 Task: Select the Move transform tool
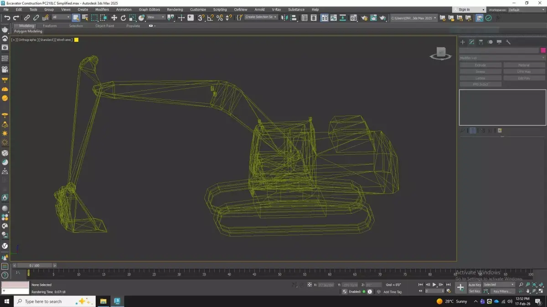coord(114,18)
